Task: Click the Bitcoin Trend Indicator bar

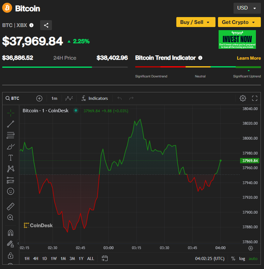Action: (198, 67)
